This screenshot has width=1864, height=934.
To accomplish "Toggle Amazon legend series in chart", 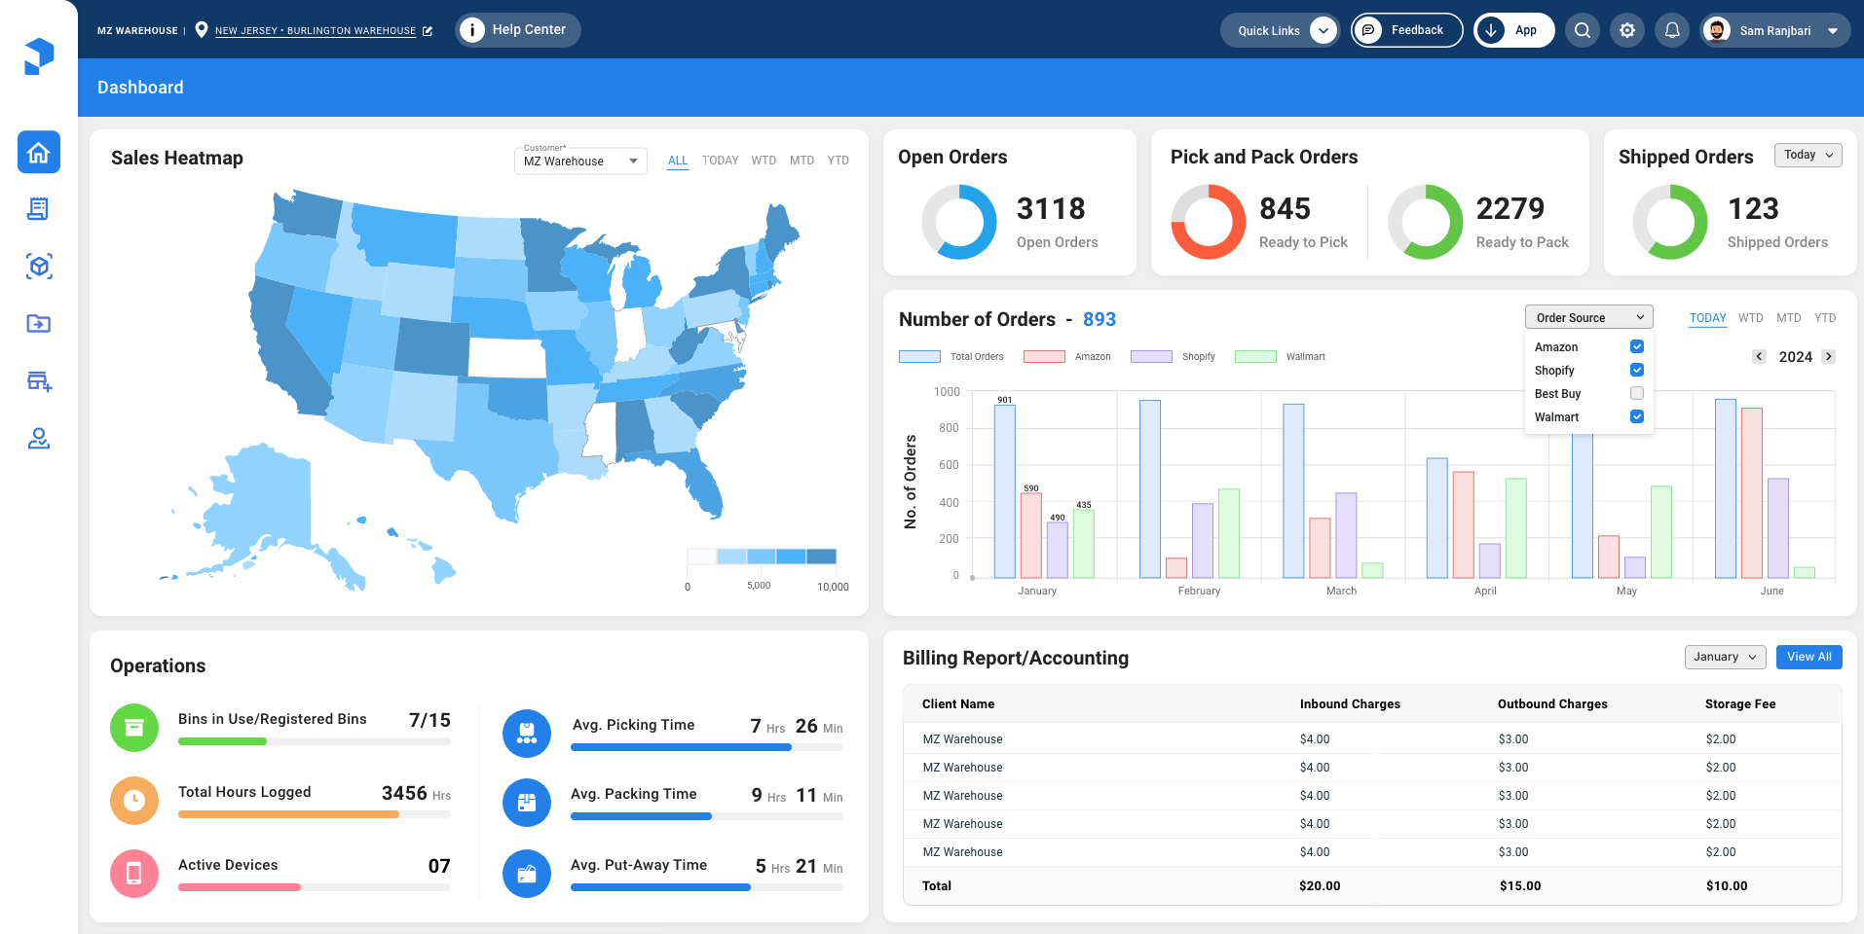I will (1067, 356).
